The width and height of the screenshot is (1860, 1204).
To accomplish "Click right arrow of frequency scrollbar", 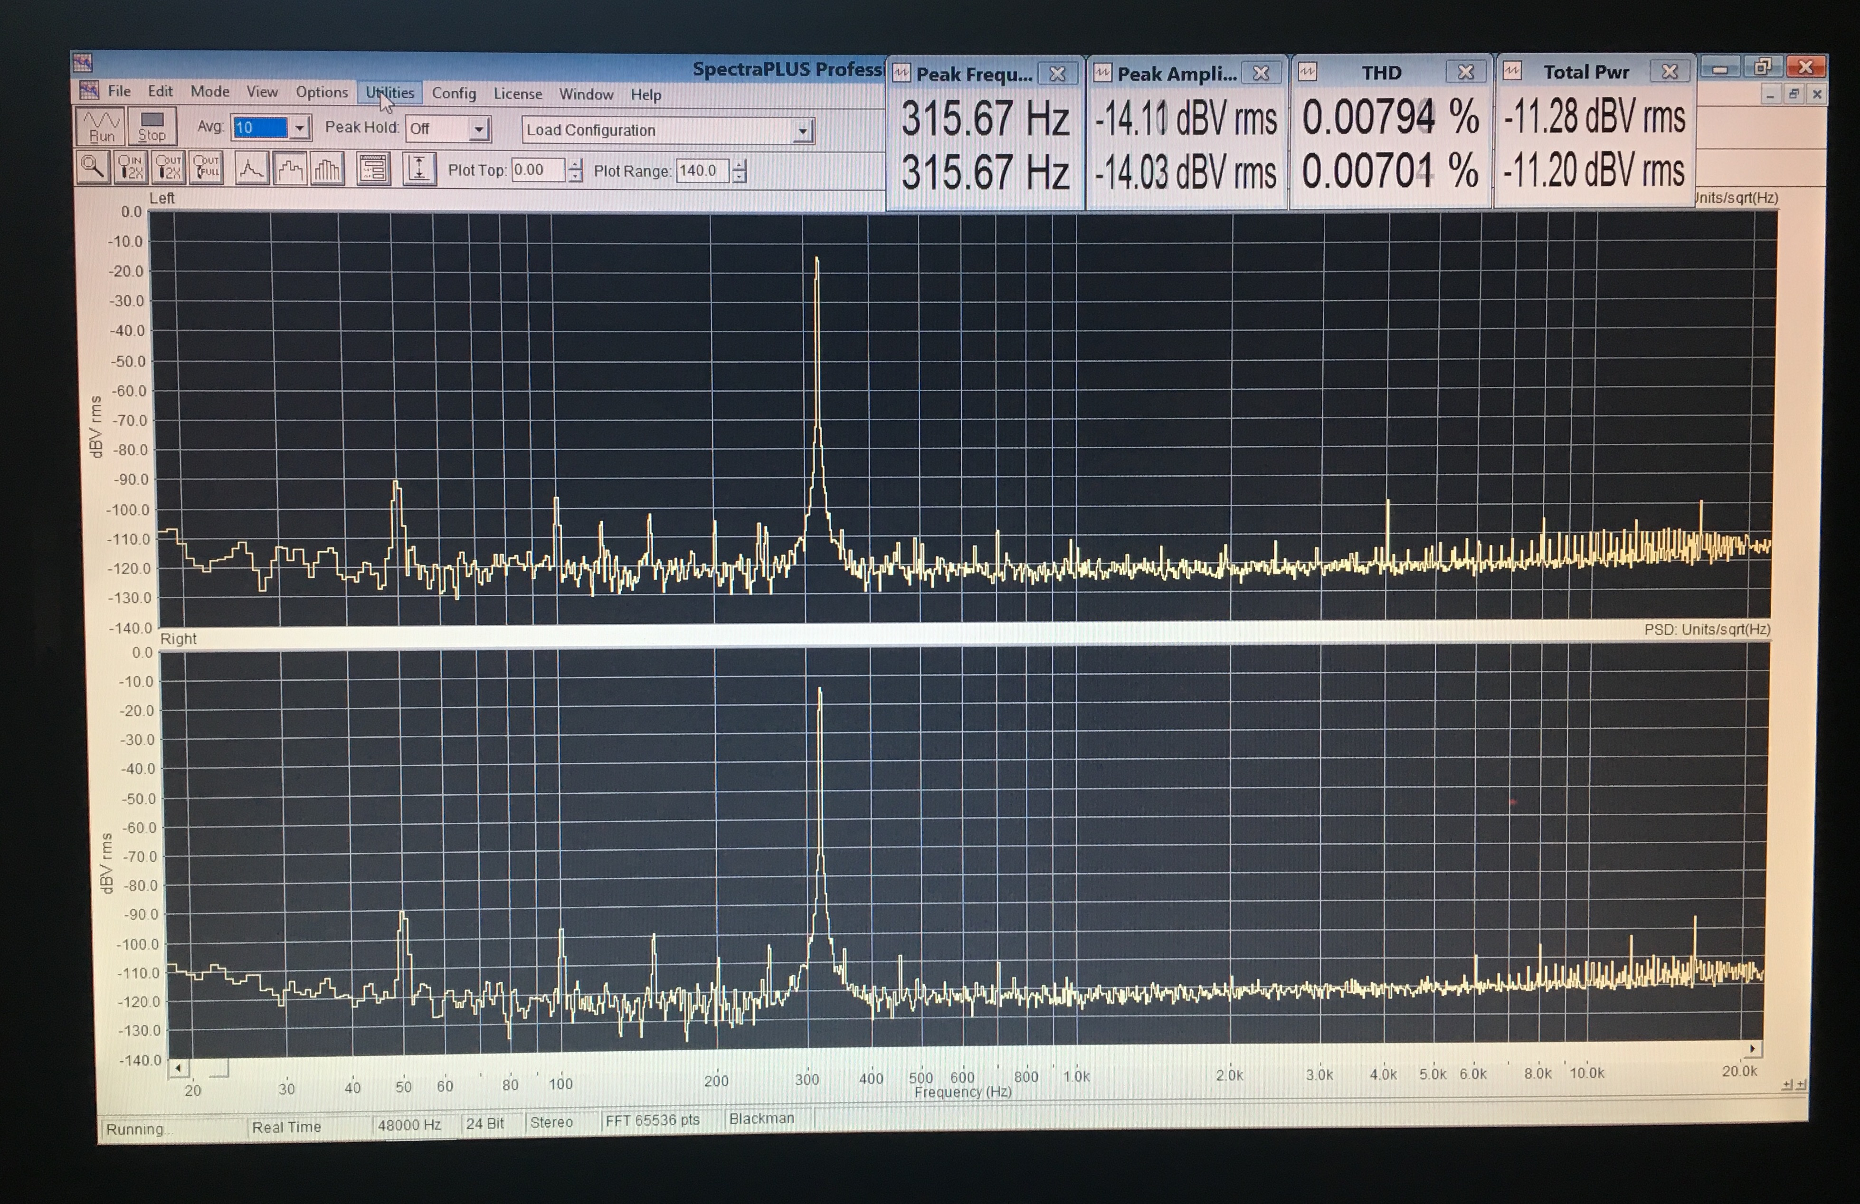I will click(x=1752, y=1049).
